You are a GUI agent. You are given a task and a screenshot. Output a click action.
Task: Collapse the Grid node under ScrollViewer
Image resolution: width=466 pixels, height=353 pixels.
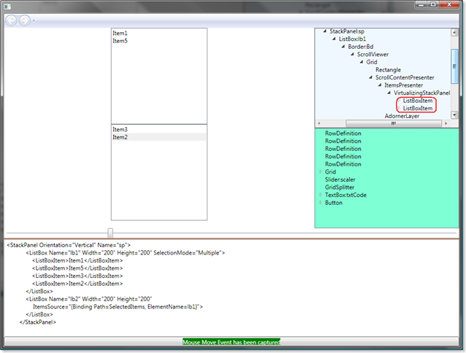[x=362, y=62]
